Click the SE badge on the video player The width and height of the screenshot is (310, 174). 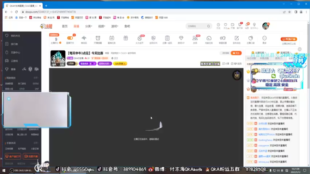(237, 75)
